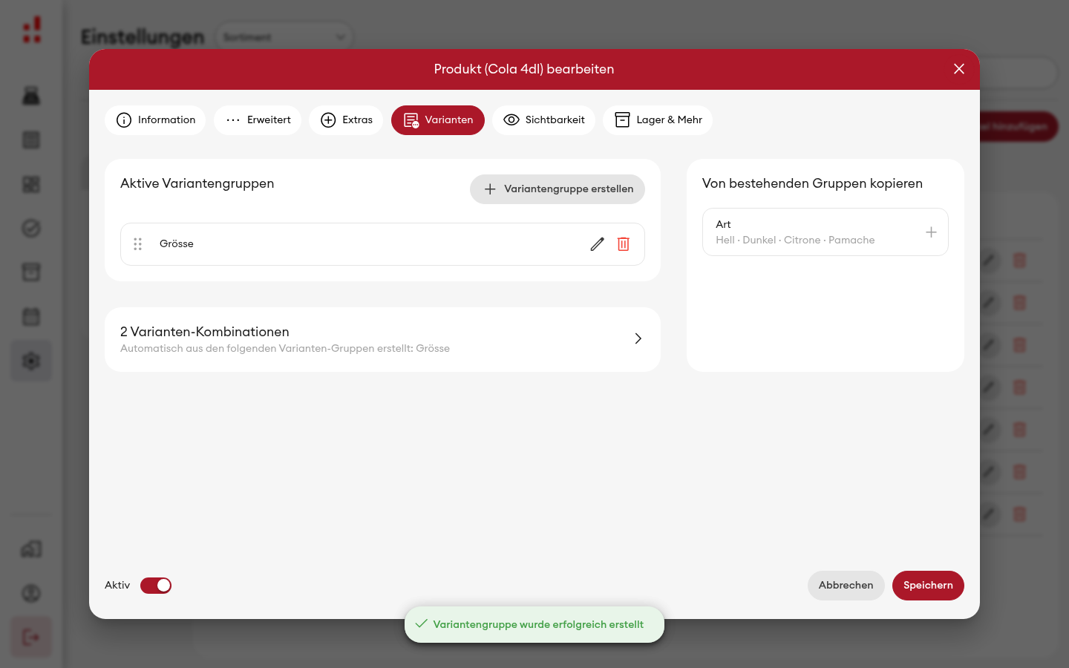Expand the 2 Varianten-Kombinationen chevron
Viewport: 1069px width, 668px height.
coord(638,338)
